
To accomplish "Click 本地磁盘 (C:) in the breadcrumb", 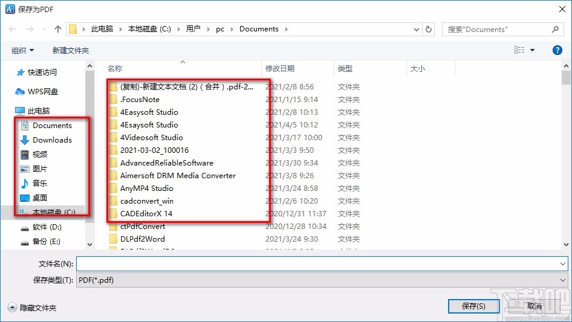I will tap(149, 29).
